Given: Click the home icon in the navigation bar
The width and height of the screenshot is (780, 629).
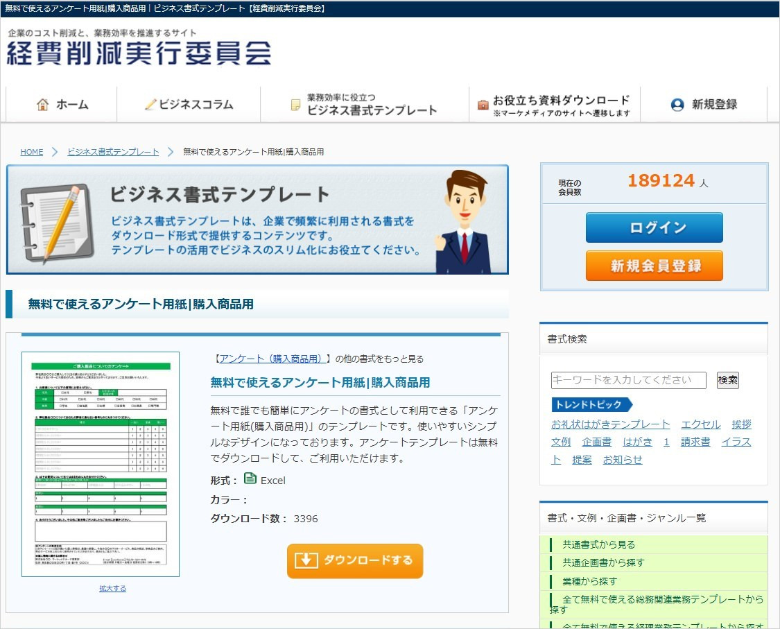Looking at the screenshot, I should click(42, 104).
